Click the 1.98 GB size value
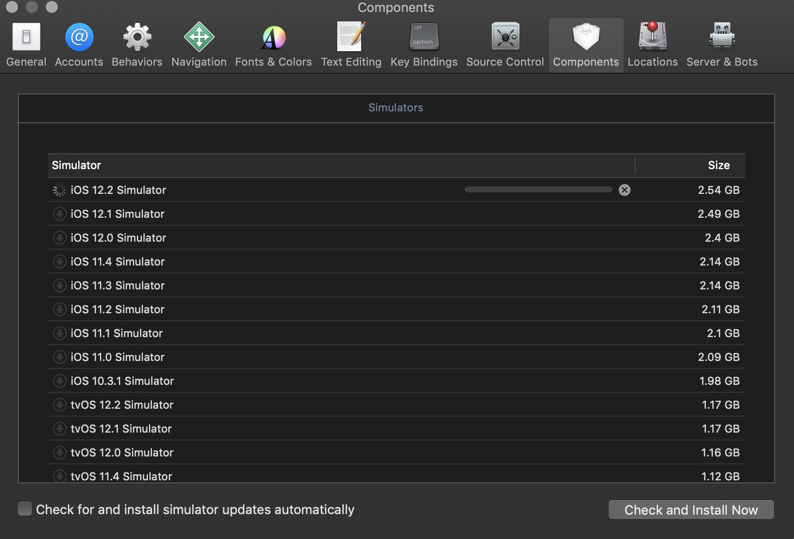The image size is (794, 539). pyautogui.click(x=720, y=381)
